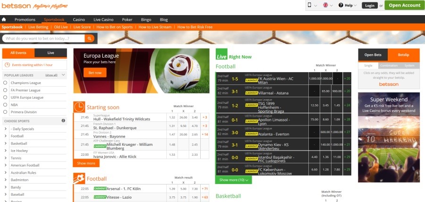
Task: Open +14 more markets for Vannes - Bayonne
Action: pyautogui.click(x=205, y=135)
